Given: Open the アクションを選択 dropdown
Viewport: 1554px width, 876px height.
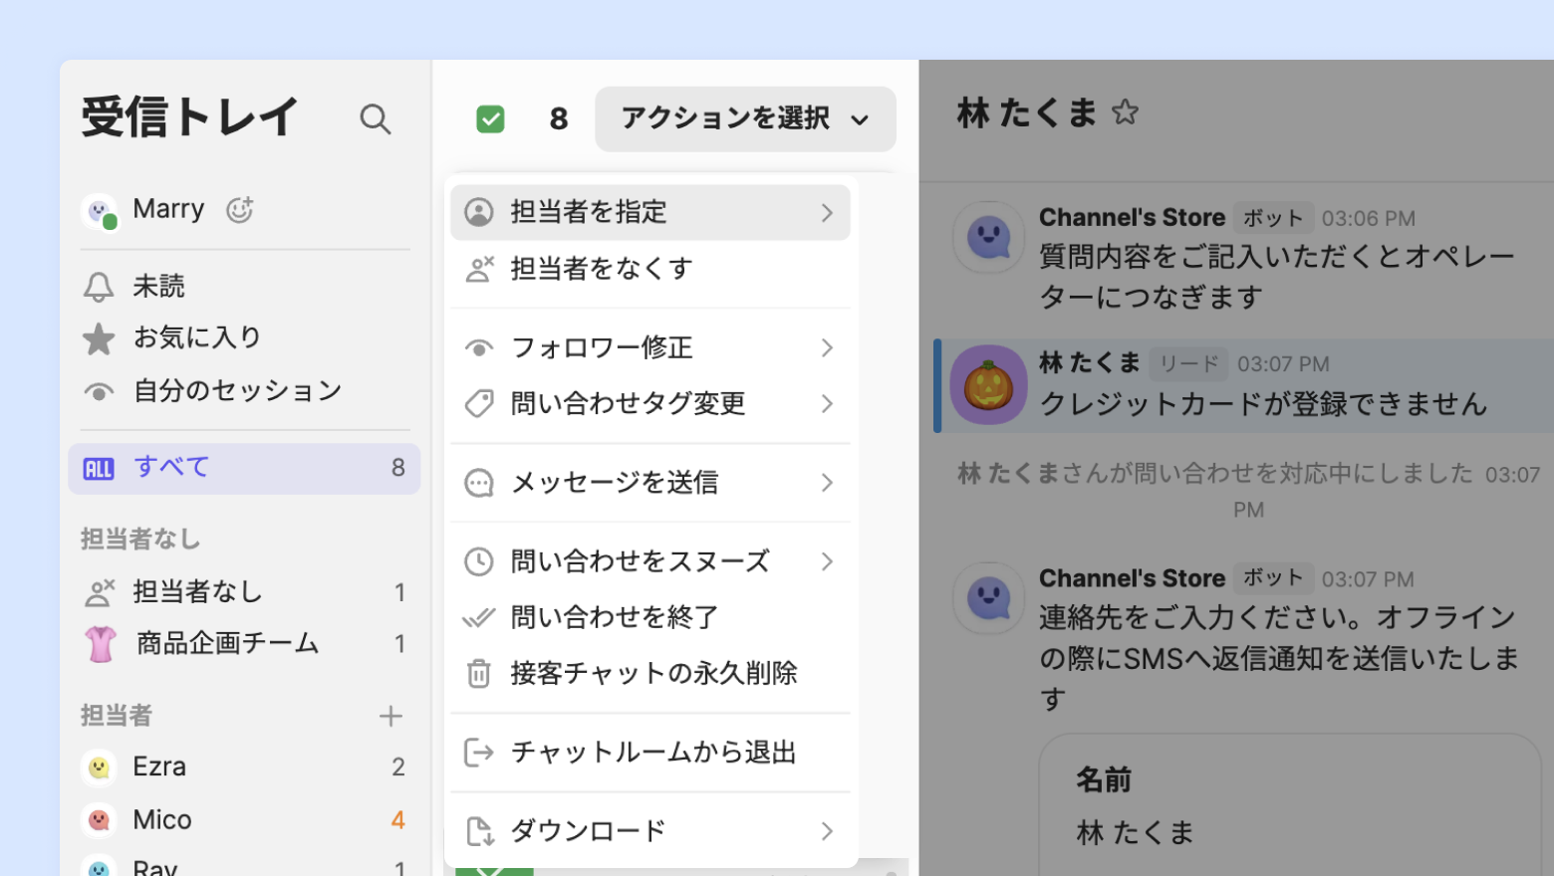Looking at the screenshot, I should [745, 119].
